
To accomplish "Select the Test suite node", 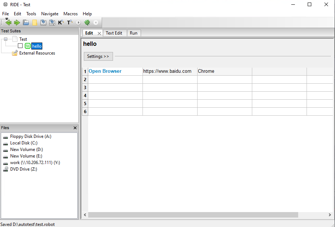I will 23,39.
